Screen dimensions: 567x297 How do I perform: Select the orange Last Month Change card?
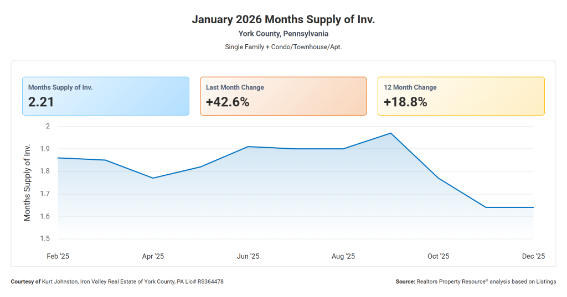pos(283,96)
